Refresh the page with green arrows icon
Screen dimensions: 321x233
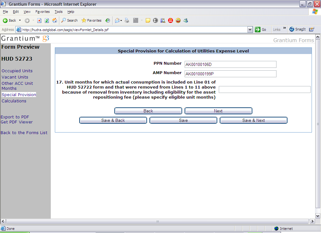[x=47, y=20]
